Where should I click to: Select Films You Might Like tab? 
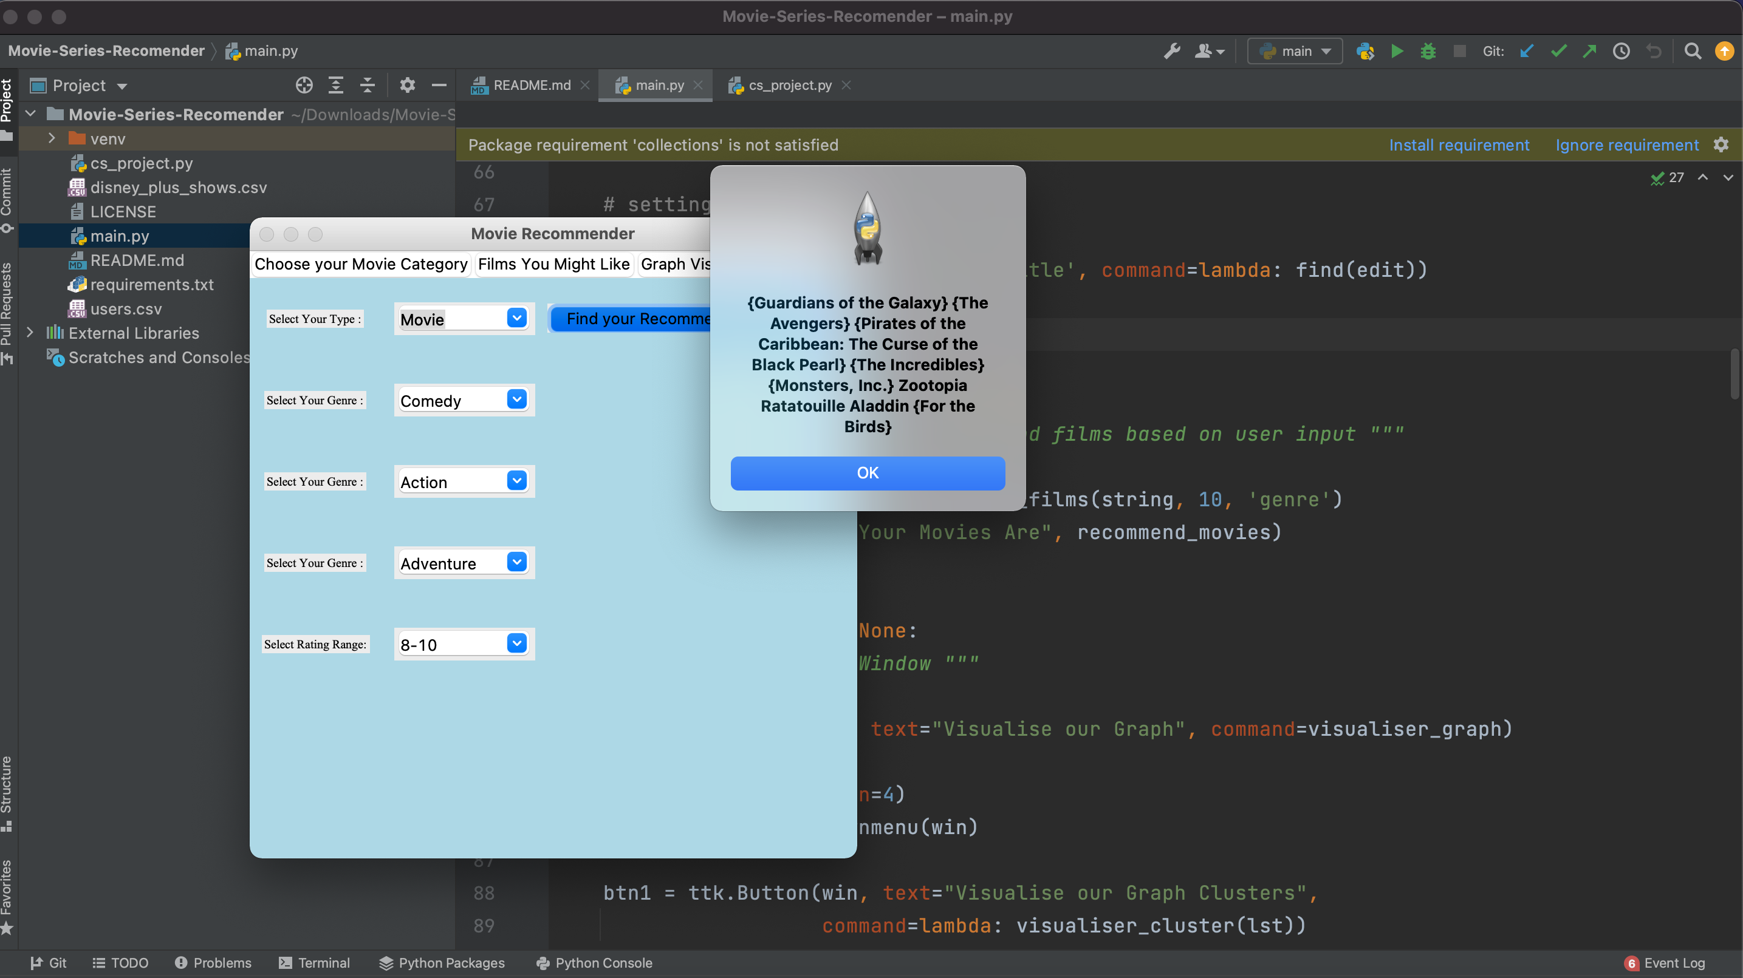click(x=553, y=264)
